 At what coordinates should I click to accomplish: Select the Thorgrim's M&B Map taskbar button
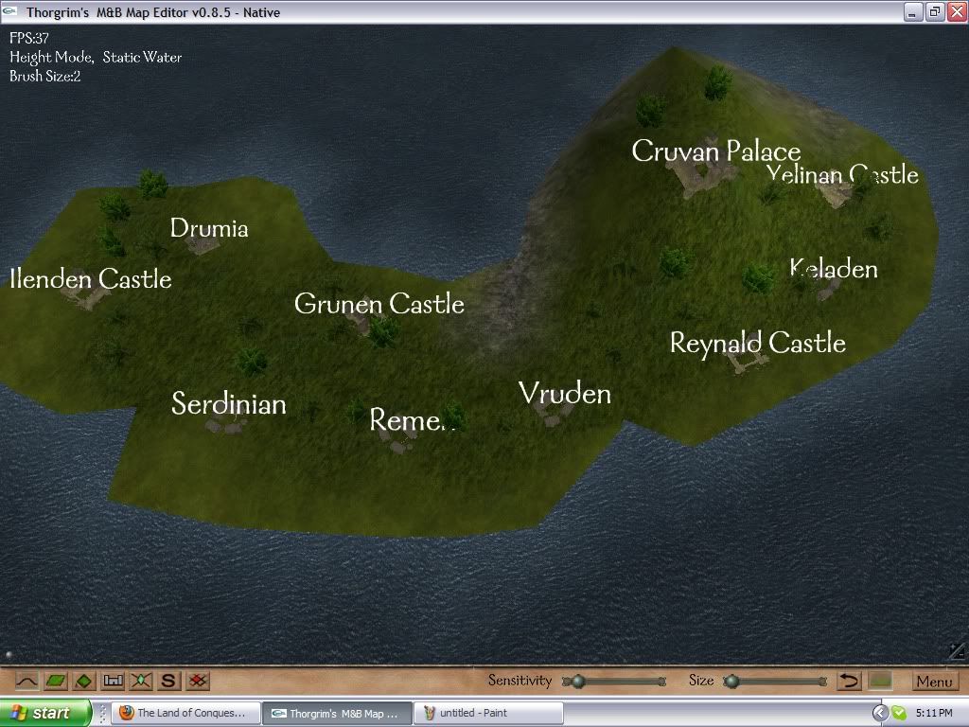(337, 712)
